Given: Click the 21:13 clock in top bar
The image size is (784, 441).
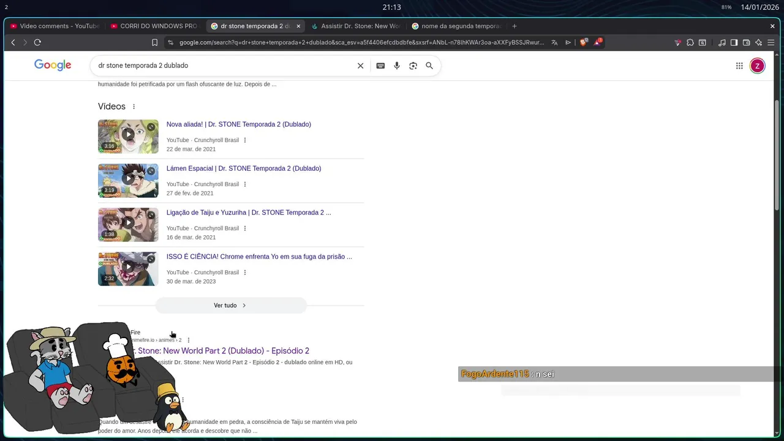Looking at the screenshot, I should [391, 7].
